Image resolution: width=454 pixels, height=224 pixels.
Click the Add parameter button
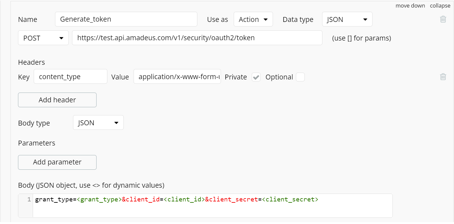click(57, 162)
